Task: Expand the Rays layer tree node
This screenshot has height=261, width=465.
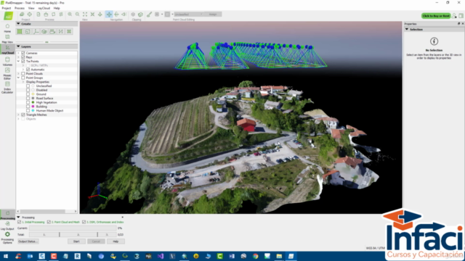Action: 18,57
